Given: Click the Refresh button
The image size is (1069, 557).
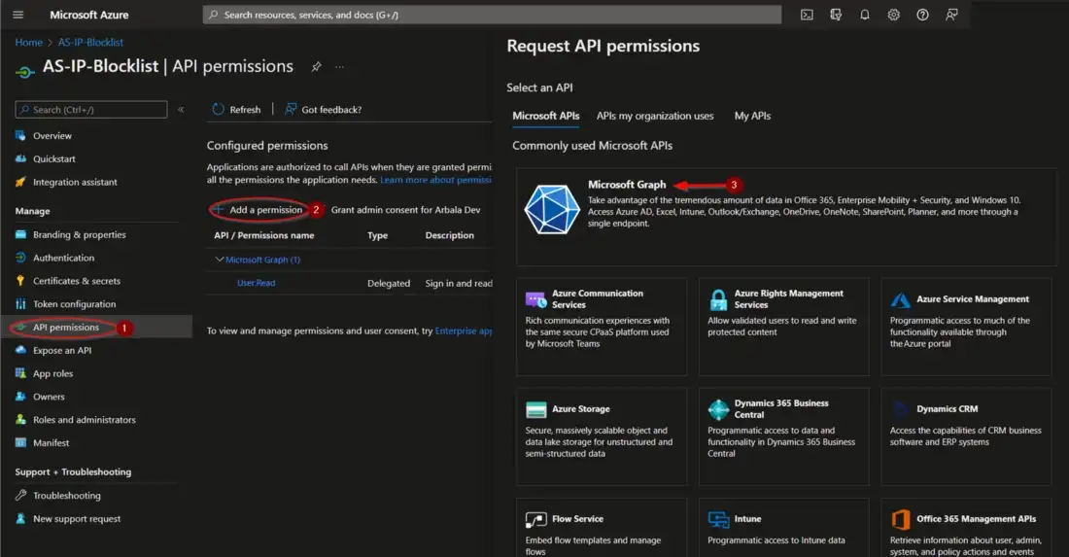Looking at the screenshot, I should coord(237,110).
